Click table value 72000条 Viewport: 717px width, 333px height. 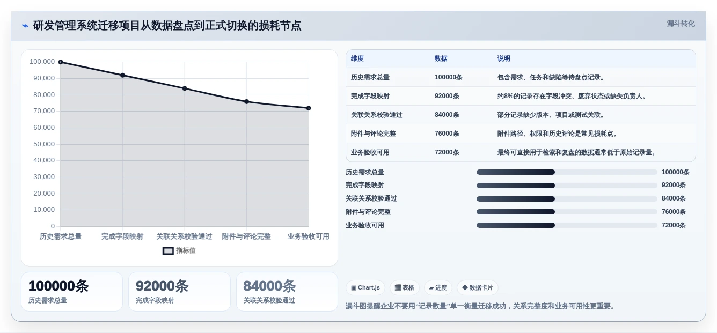(447, 152)
